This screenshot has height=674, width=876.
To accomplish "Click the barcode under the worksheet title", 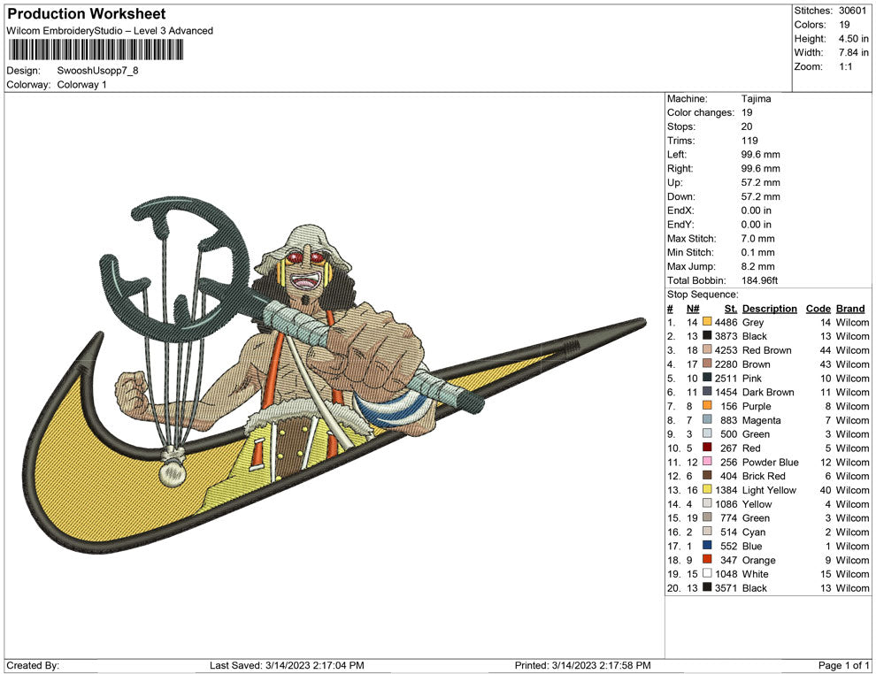I will [x=95, y=50].
